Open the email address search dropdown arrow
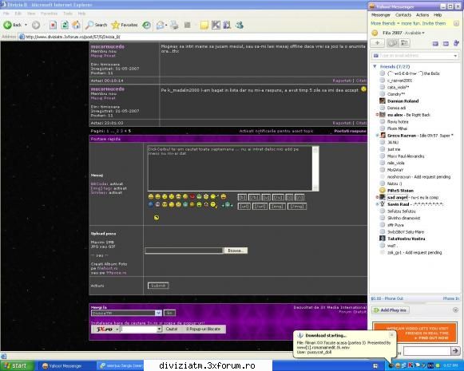Viewport: 464px width, 371px height. tap(455, 56)
